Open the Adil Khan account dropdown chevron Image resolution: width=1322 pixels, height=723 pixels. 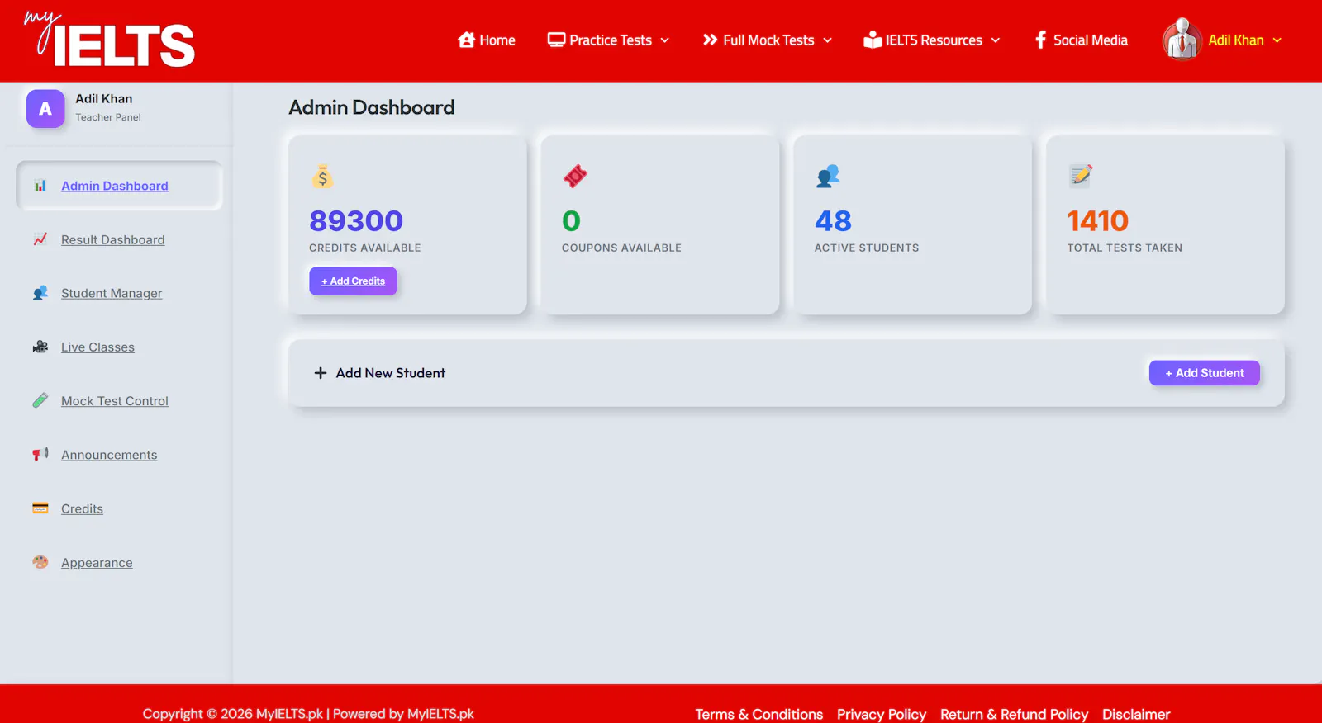coord(1277,40)
